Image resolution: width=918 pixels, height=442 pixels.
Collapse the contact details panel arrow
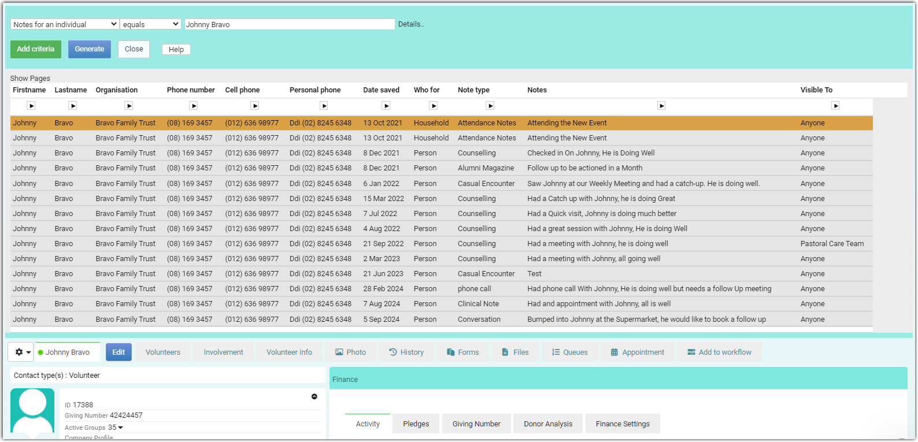pyautogui.click(x=314, y=396)
